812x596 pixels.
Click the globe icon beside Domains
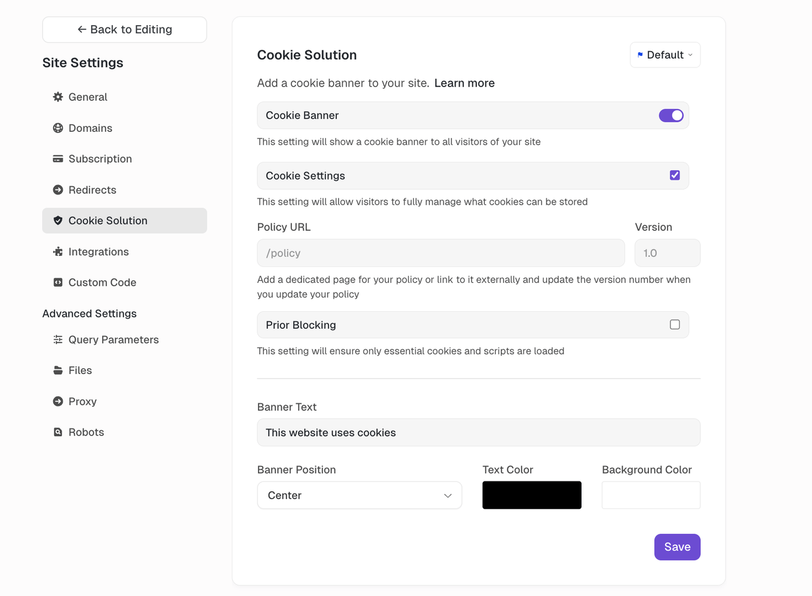tap(58, 128)
